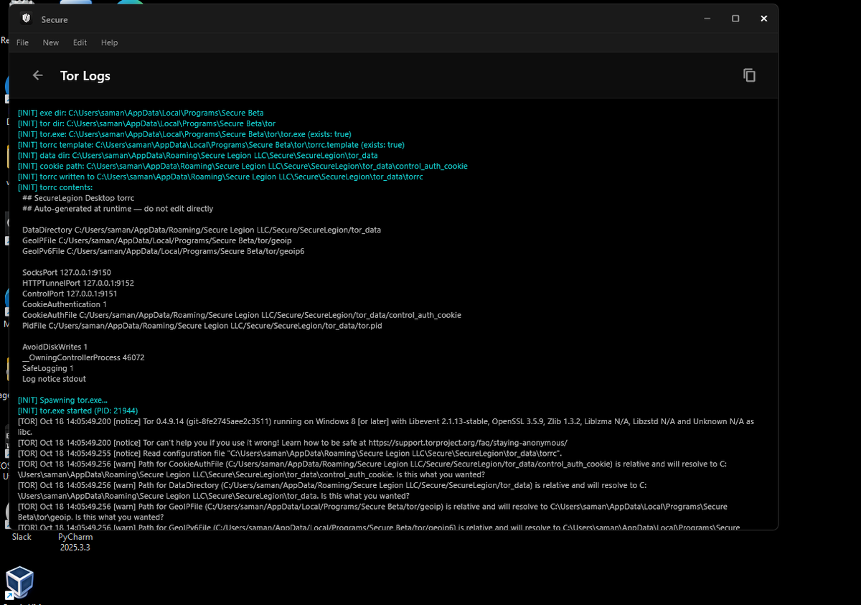Click 'AvoidDiskWrites 1' line
This screenshot has height=605, width=861.
tap(55, 347)
